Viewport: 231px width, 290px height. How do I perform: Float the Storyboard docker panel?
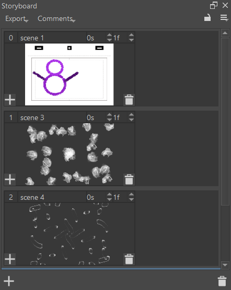[x=214, y=5]
